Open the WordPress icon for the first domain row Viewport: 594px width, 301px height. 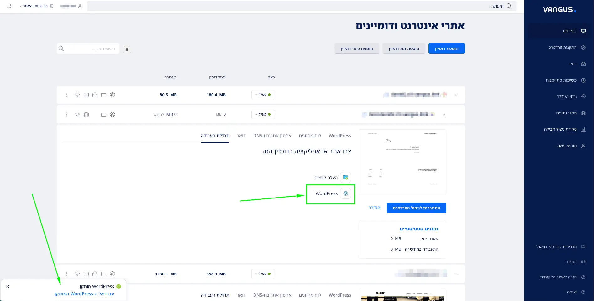click(113, 95)
